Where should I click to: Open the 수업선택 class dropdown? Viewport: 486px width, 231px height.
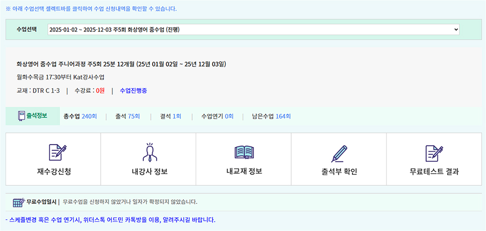coord(253,29)
